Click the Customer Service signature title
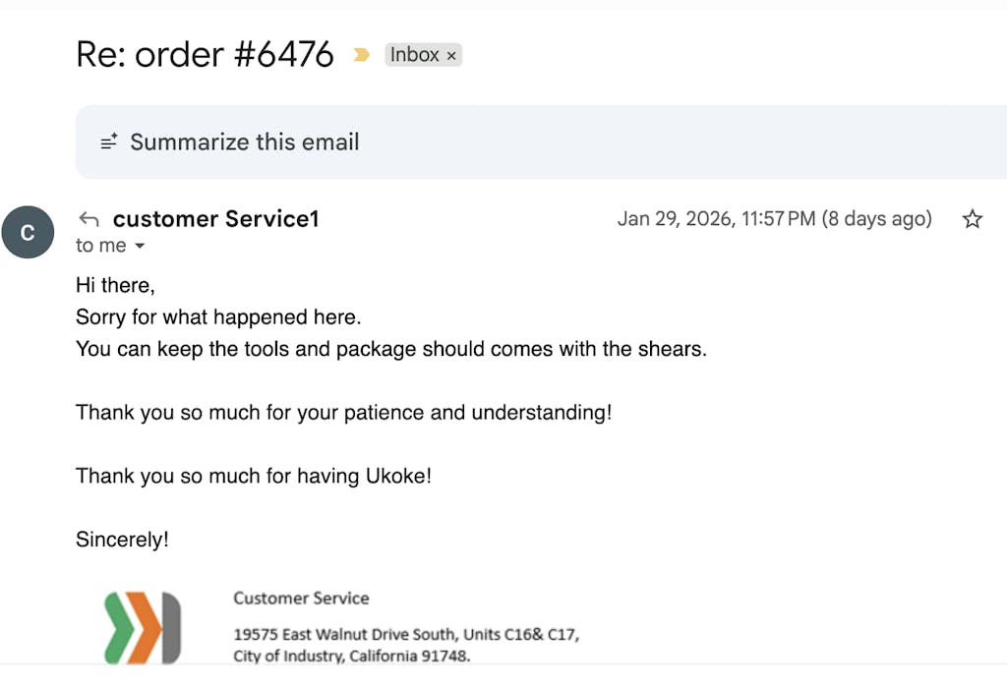 301,598
